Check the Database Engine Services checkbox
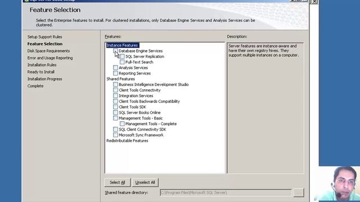 click(x=115, y=51)
